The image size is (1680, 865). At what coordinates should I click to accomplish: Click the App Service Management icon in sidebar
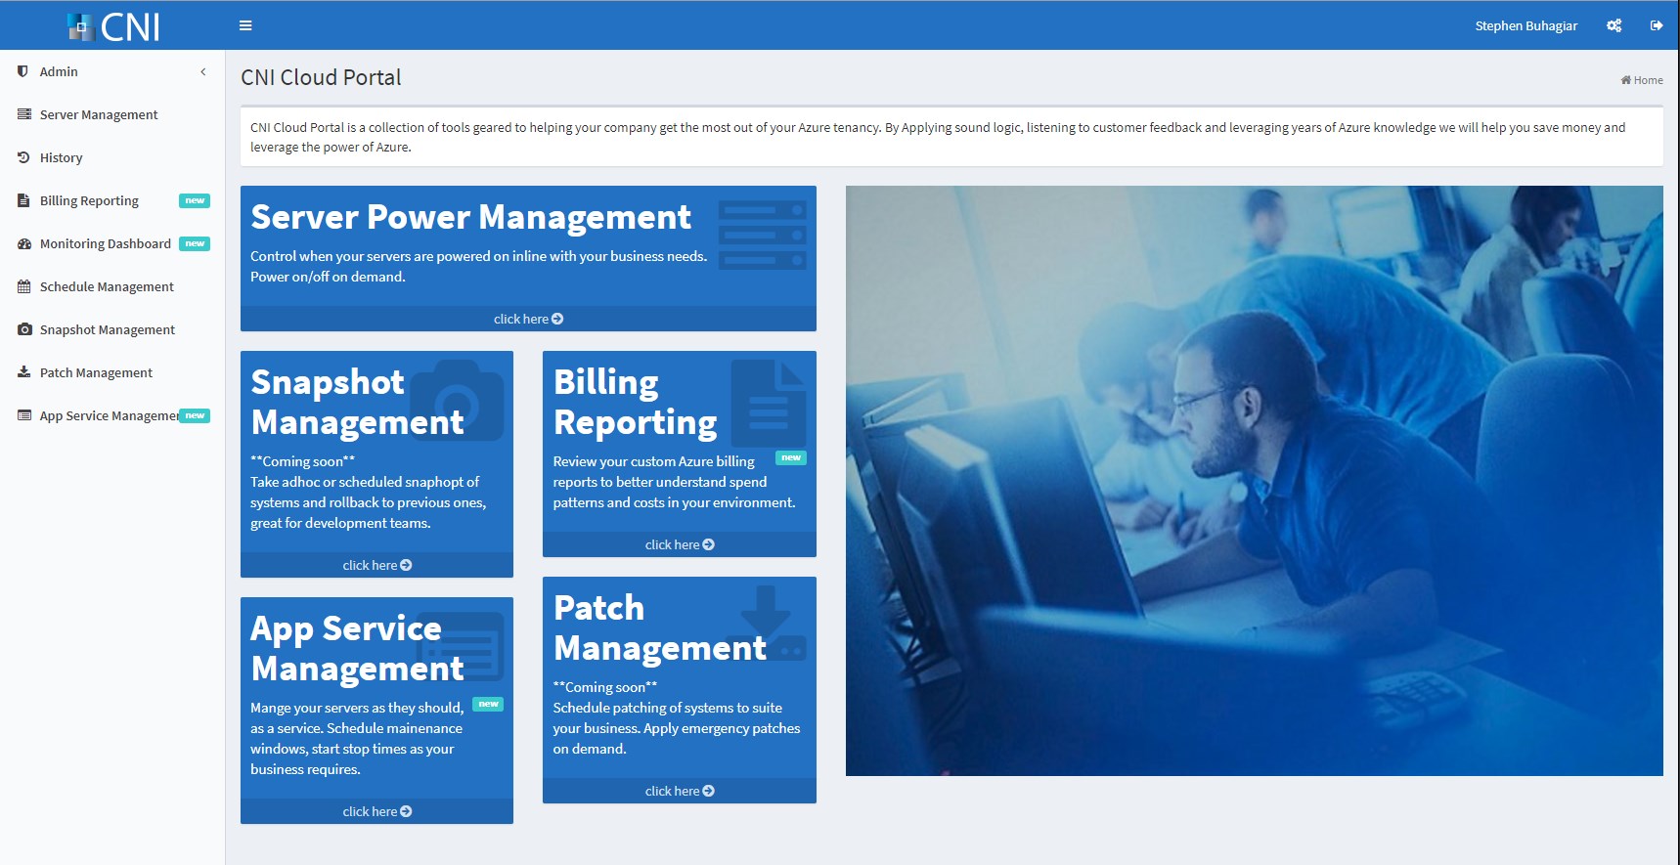pos(24,415)
